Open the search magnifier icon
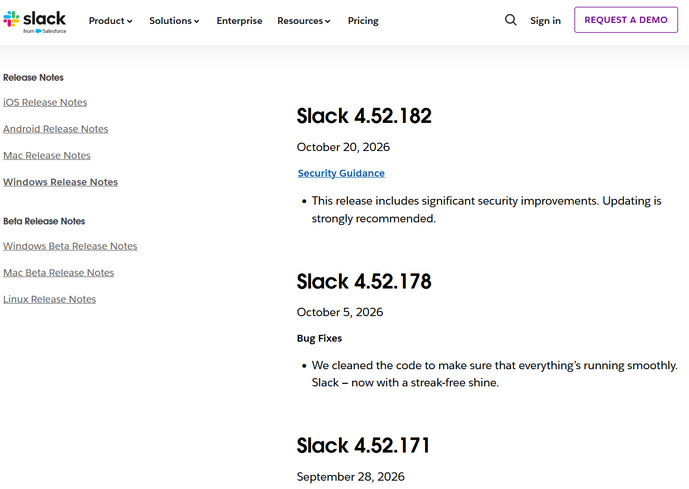The height and width of the screenshot is (489, 689). pos(511,20)
